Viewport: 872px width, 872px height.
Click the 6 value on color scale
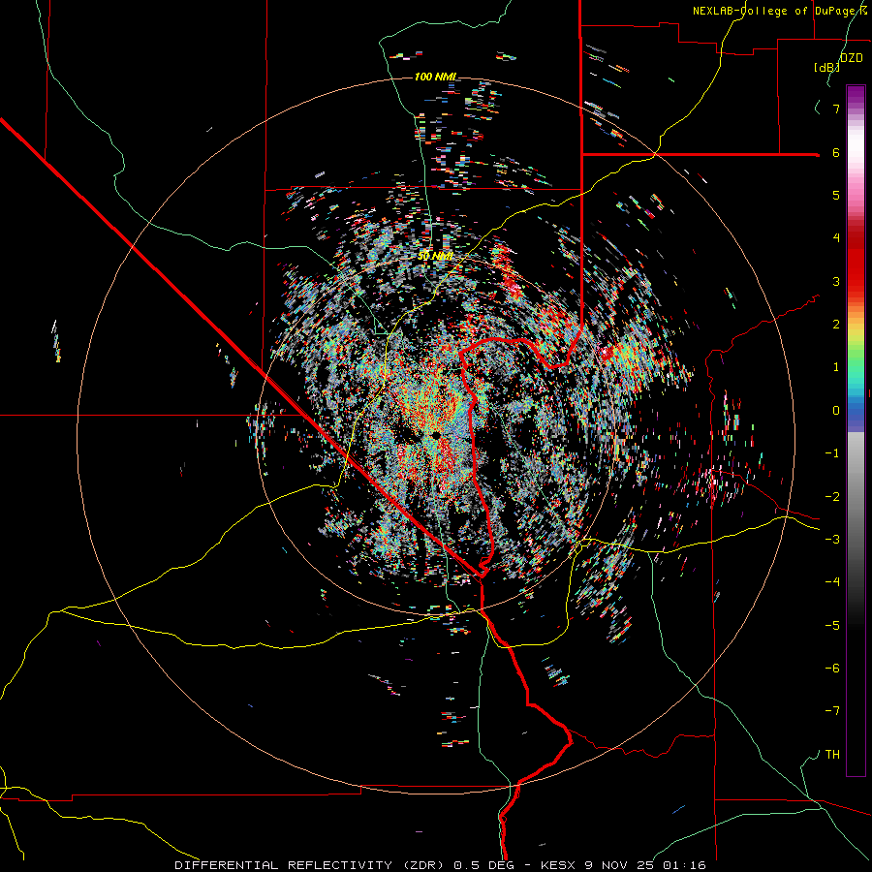click(x=836, y=152)
